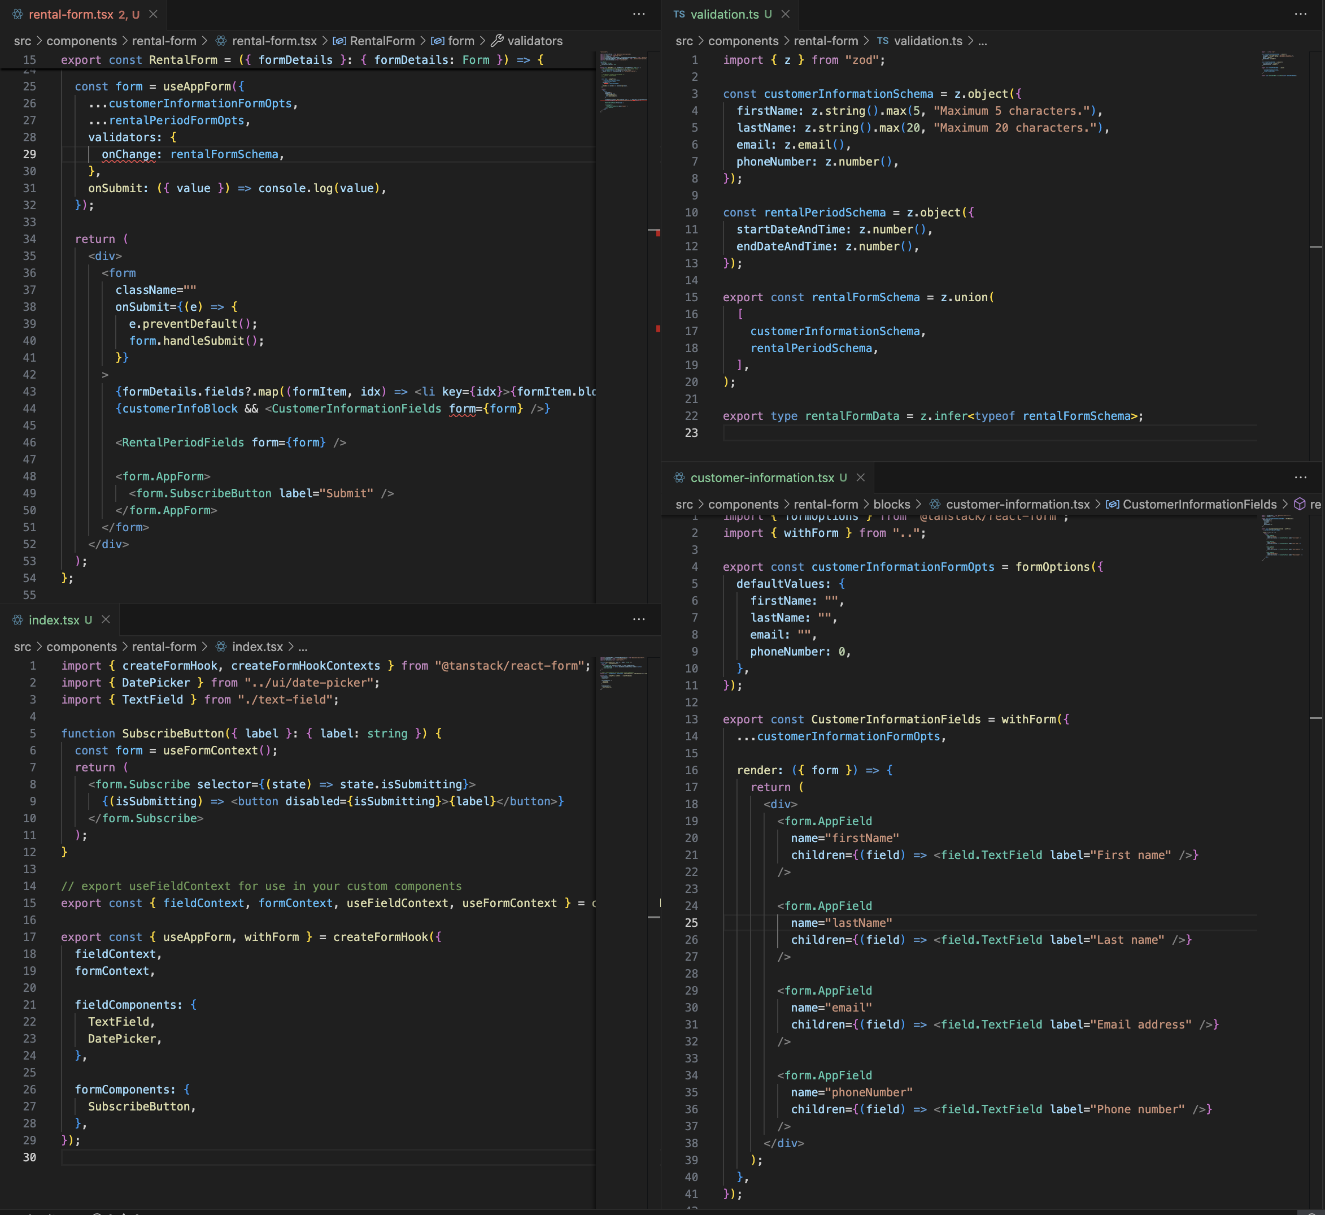
Task: Click the React icon on the index.tsx tab
Action: click(18, 620)
